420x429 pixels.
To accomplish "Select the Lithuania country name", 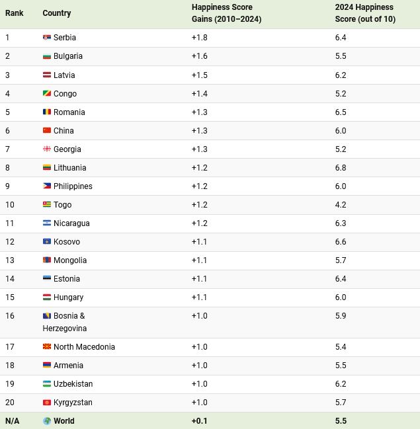I will [69, 168].
